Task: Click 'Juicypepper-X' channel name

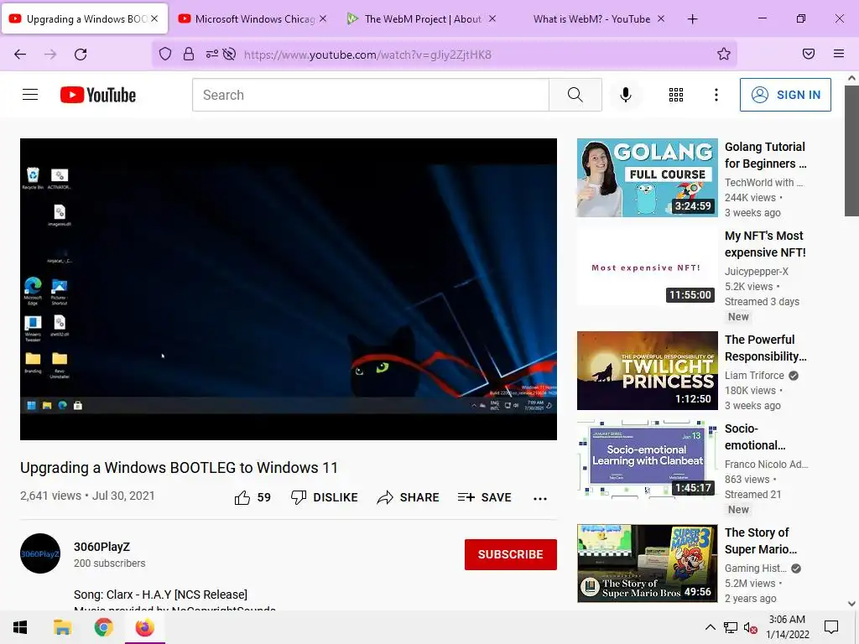Action: coord(757,272)
